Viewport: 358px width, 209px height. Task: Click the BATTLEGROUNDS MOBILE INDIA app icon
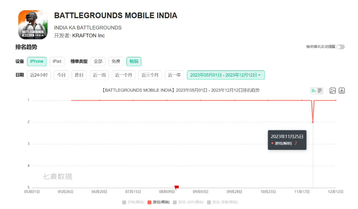33,25
